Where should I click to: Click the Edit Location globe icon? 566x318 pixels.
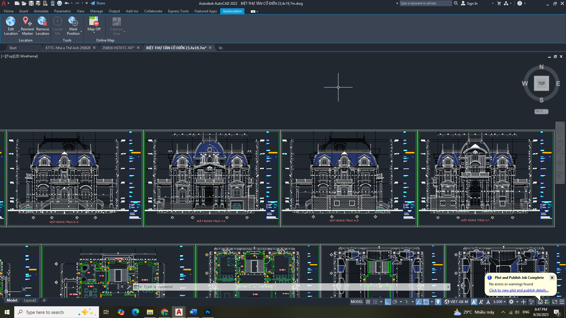pos(11,21)
